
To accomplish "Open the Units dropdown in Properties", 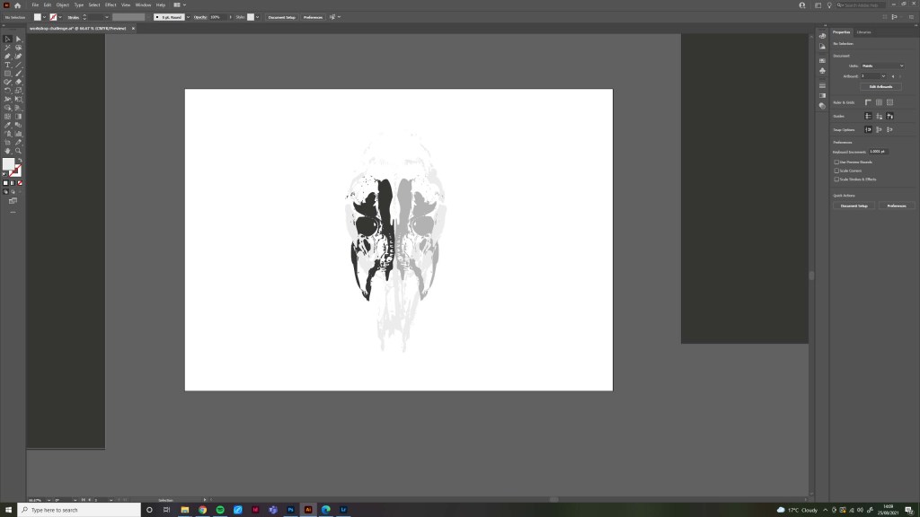I will coord(882,66).
